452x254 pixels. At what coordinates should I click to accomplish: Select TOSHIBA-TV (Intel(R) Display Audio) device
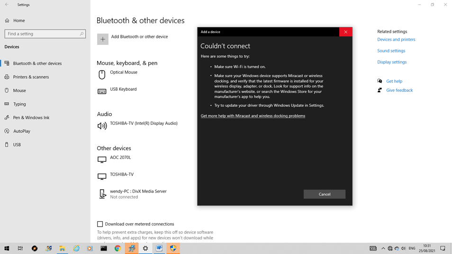click(x=144, y=123)
